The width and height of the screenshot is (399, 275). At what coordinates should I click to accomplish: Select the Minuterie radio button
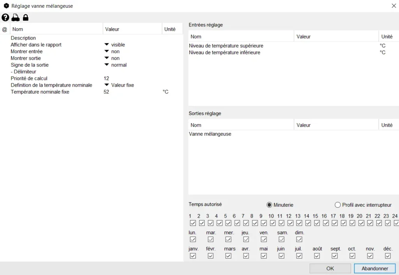[269, 205]
